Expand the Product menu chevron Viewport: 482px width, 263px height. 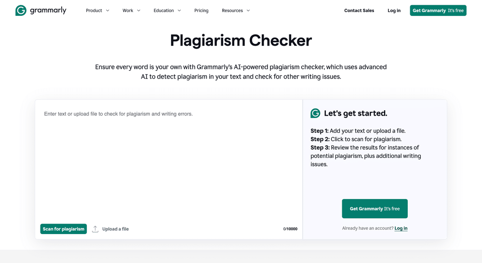(x=107, y=11)
